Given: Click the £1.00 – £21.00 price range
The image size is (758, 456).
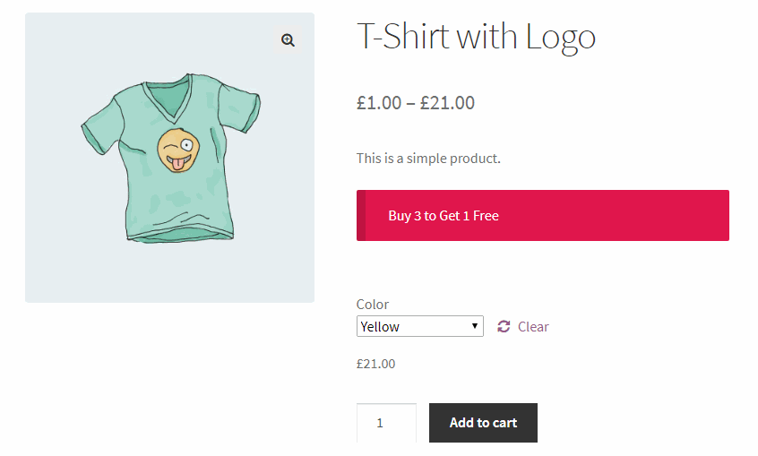Looking at the screenshot, I should click(x=416, y=103).
